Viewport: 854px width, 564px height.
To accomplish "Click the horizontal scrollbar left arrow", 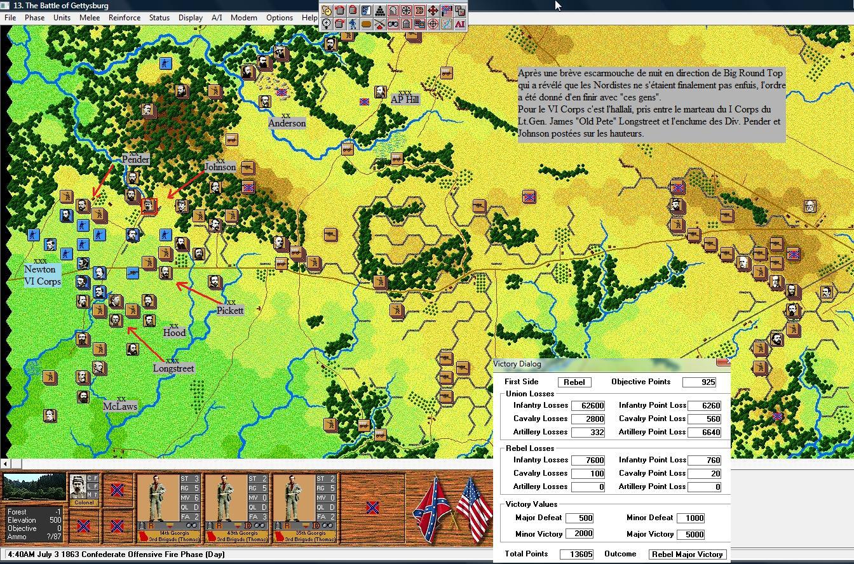I will click(x=5, y=464).
